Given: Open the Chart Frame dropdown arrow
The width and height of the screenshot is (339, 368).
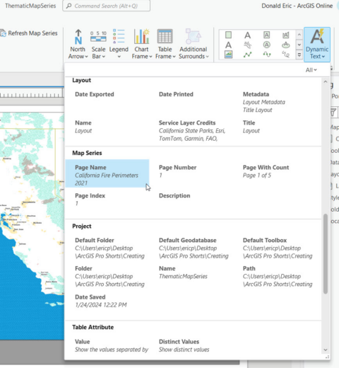Looking at the screenshot, I should click(x=150, y=57).
